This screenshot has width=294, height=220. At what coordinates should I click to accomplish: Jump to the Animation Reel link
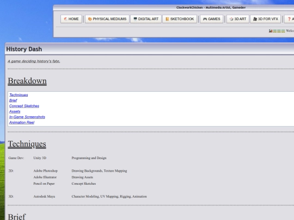pyautogui.click(x=22, y=123)
